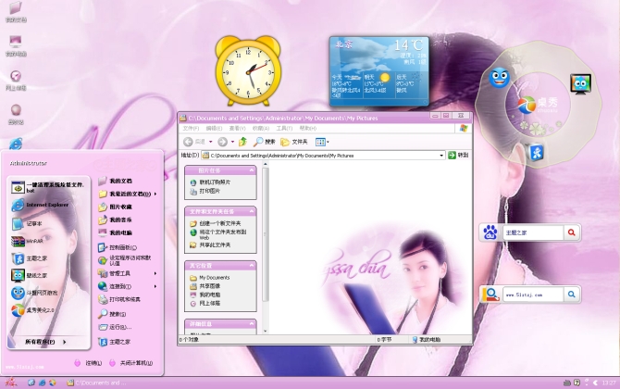This screenshot has height=389, width=620.
Task: Collapse 其它位置 other places panel
Action: tap(252, 266)
